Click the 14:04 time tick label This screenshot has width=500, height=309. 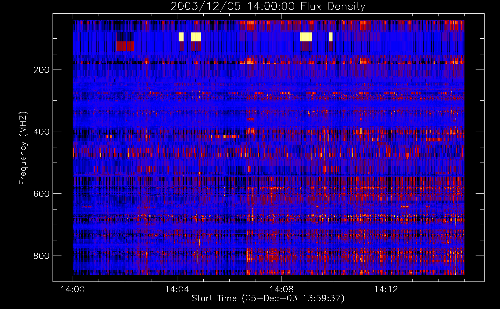coord(177,289)
